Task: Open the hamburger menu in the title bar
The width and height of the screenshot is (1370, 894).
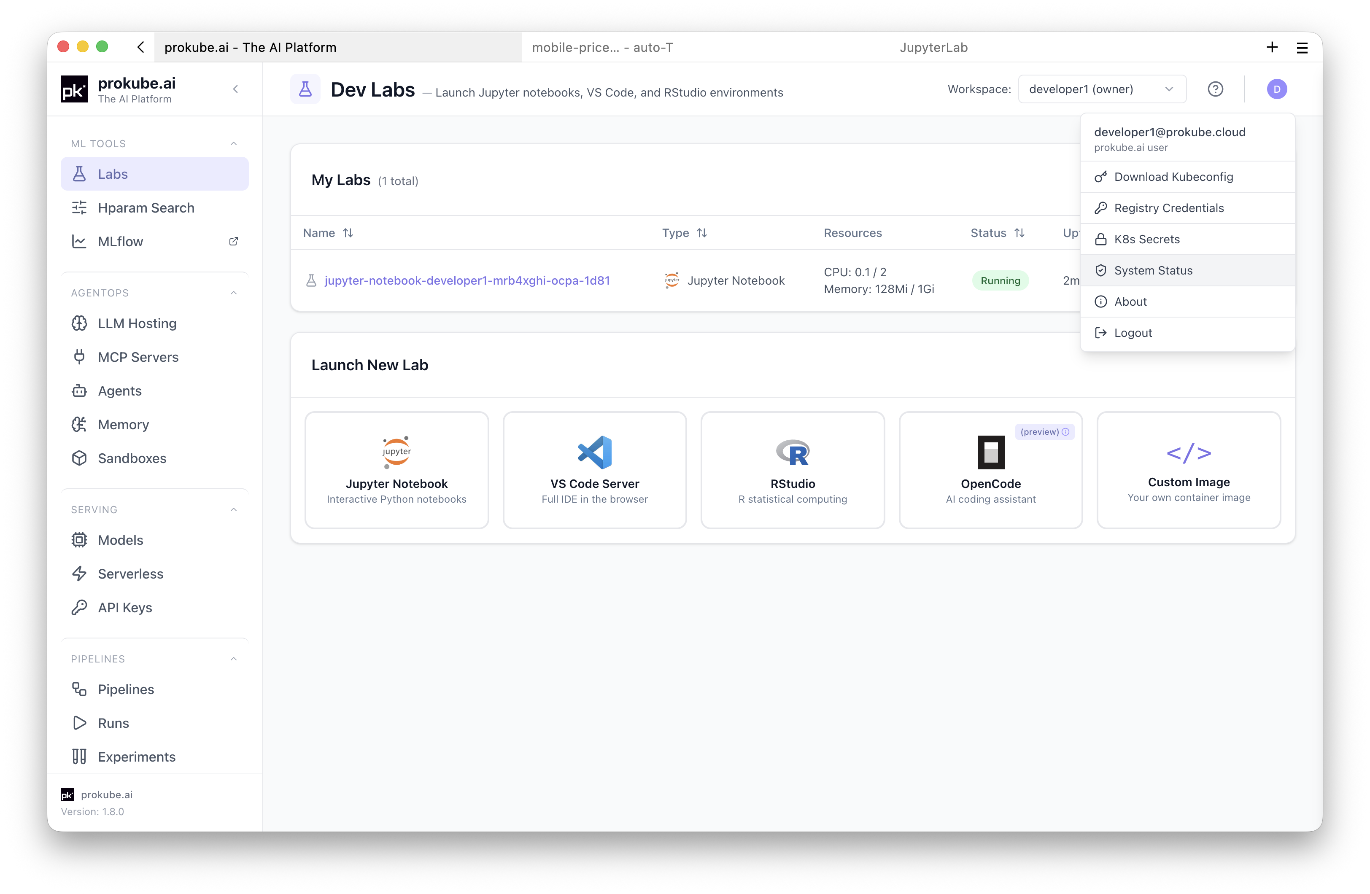Action: click(1302, 47)
